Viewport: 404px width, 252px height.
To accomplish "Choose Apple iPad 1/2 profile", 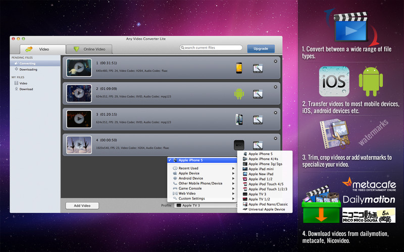I will pyautogui.click(x=265, y=179).
